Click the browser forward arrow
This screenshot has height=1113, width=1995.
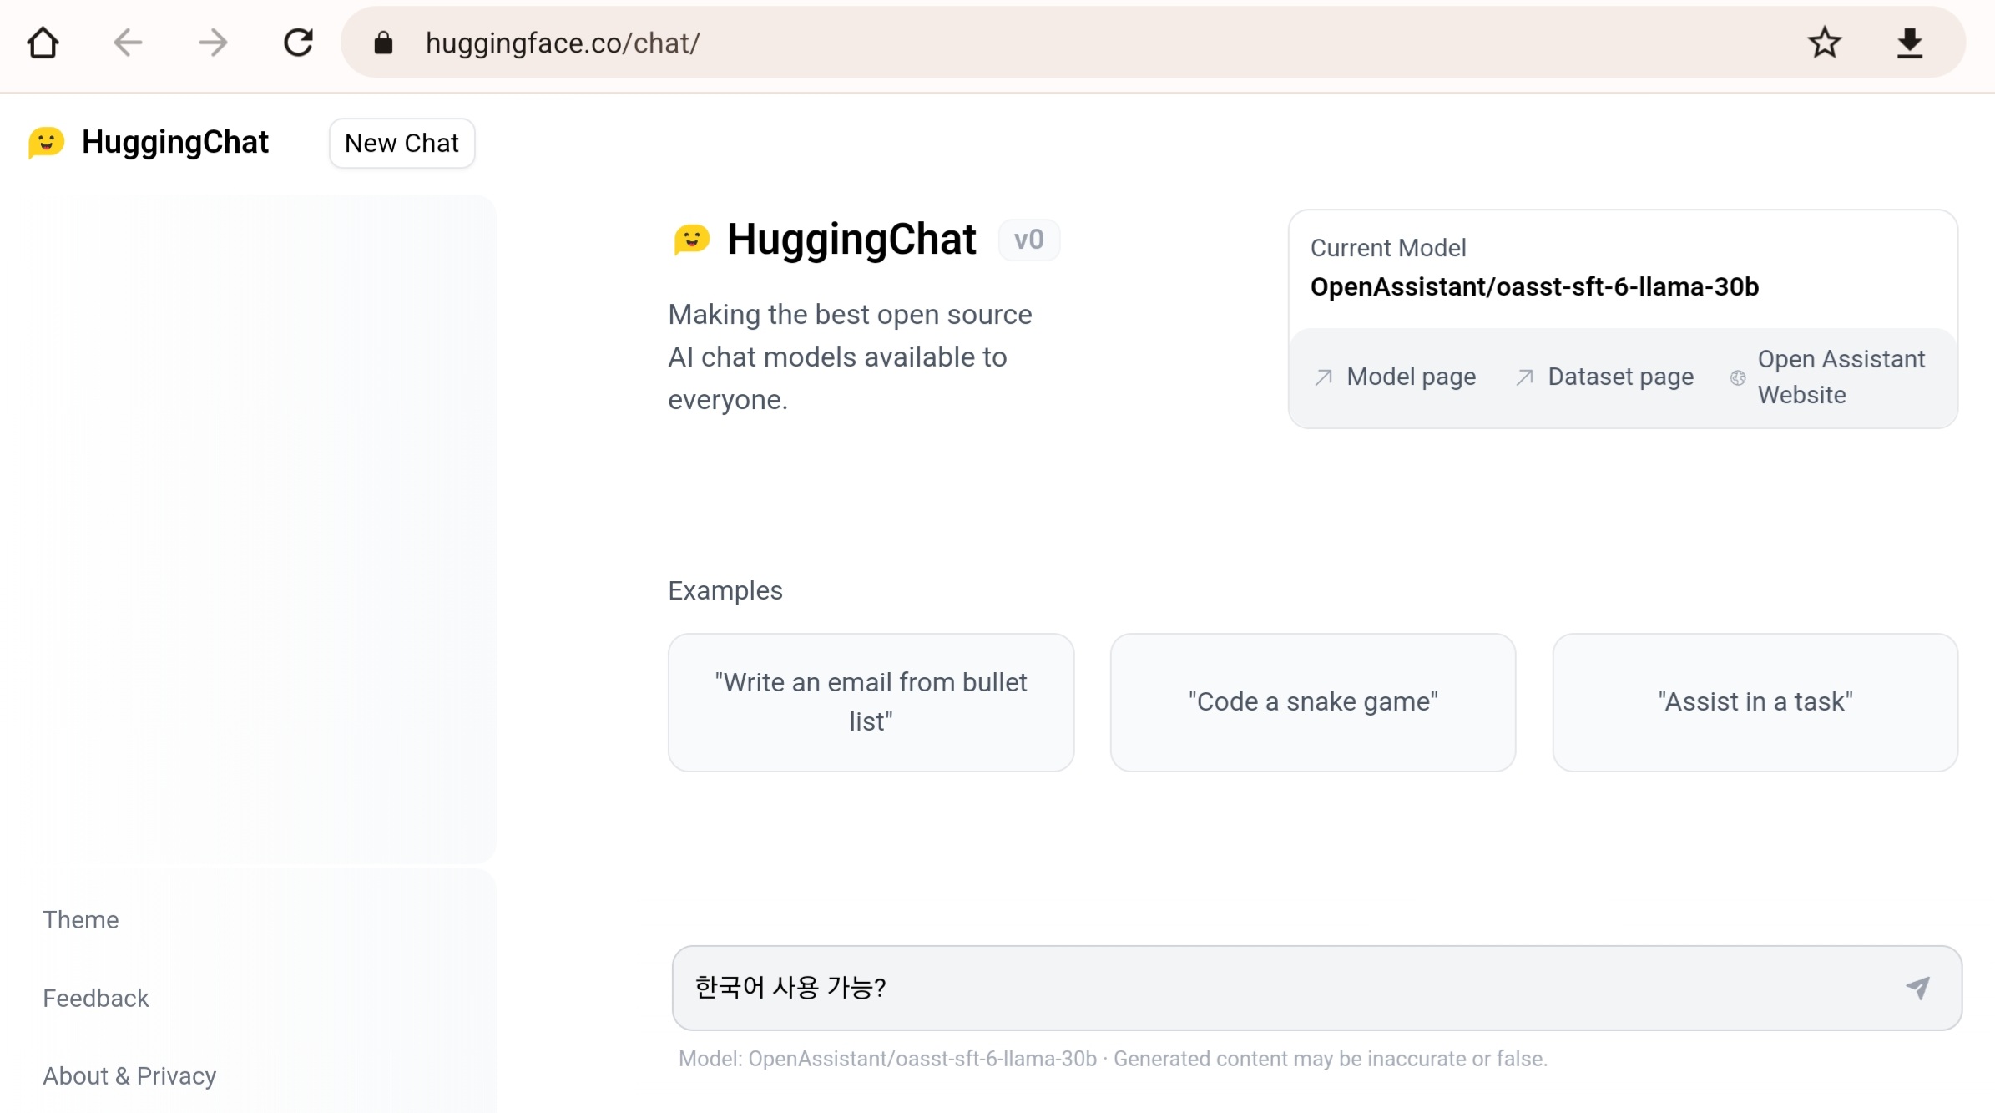click(213, 43)
